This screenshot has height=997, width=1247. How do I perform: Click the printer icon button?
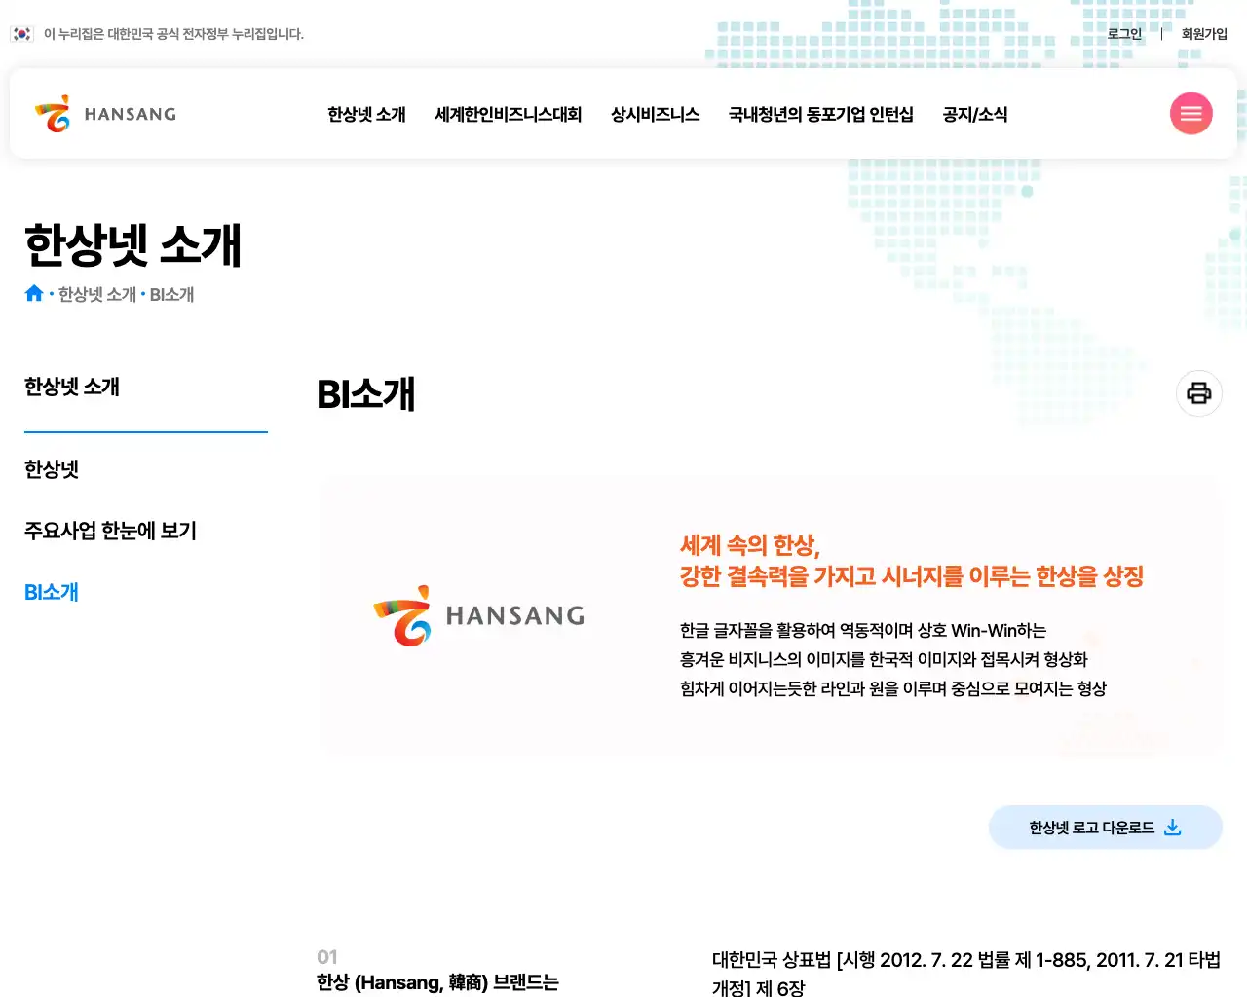pyautogui.click(x=1199, y=393)
